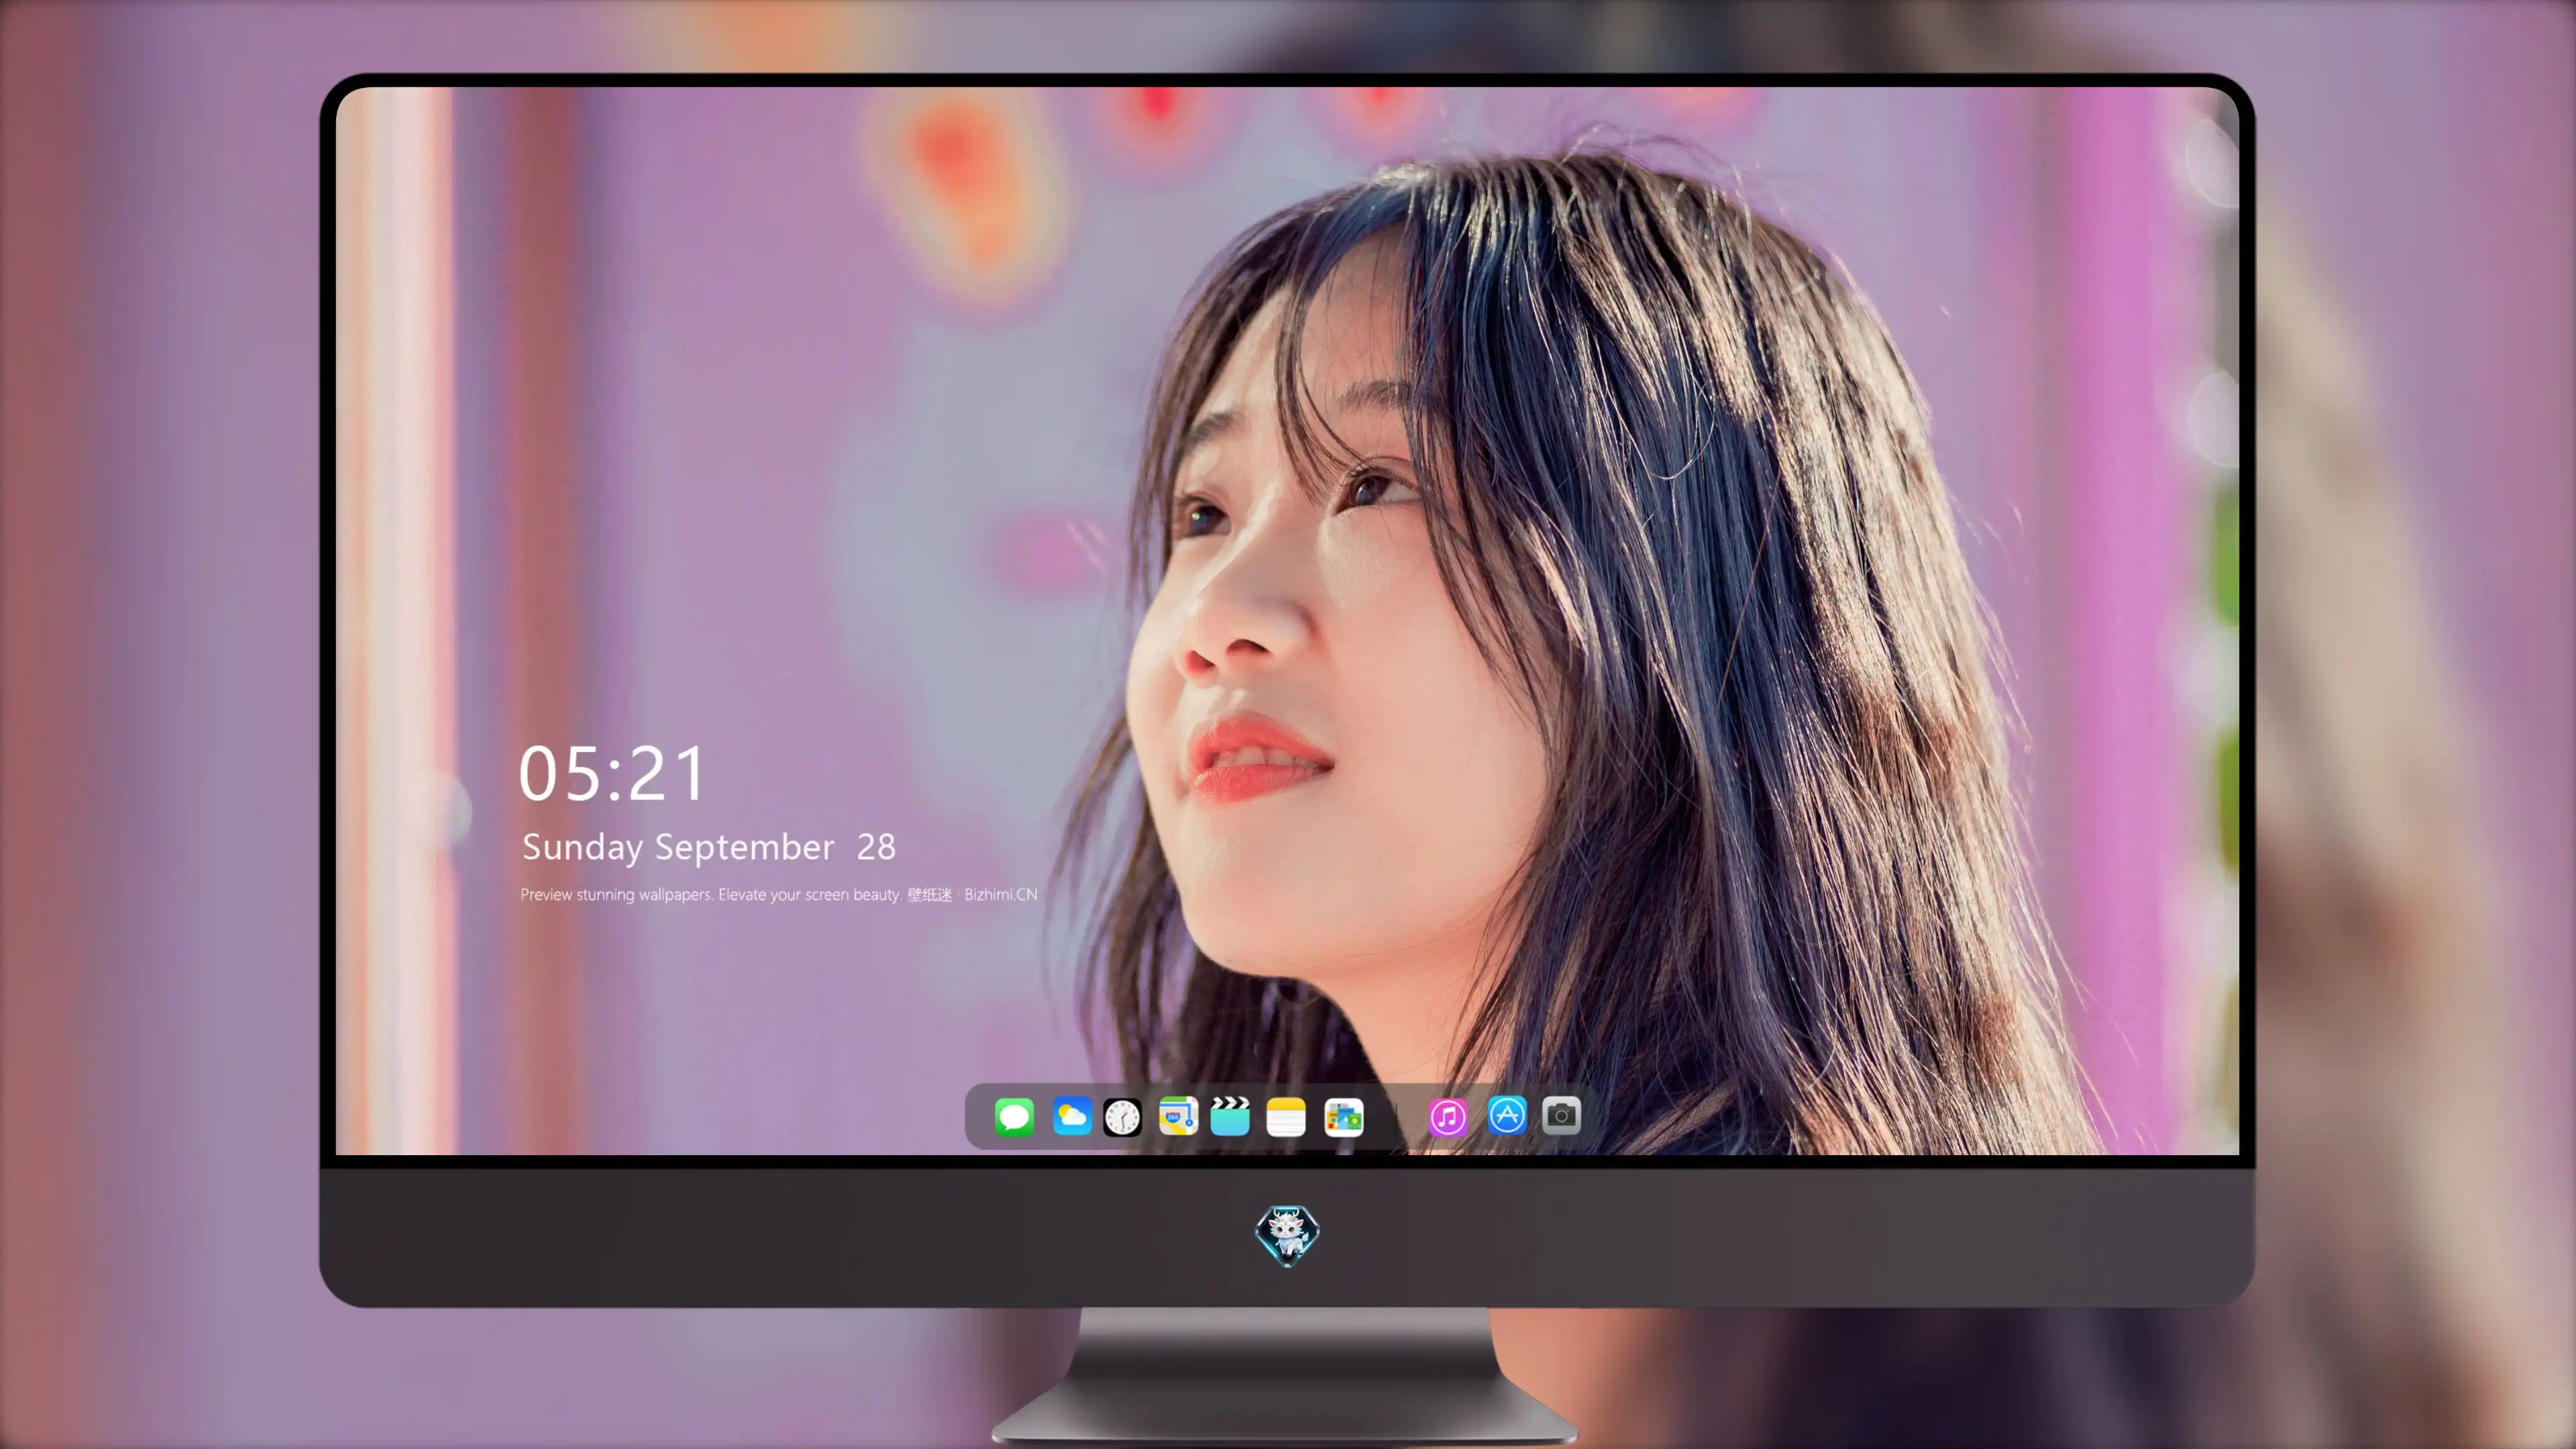
Task: Click the dragon mascot logo below the screen
Action: tap(1287, 1235)
